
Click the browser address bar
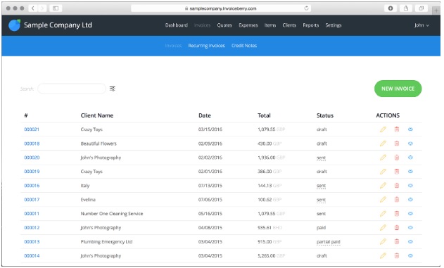click(x=221, y=8)
